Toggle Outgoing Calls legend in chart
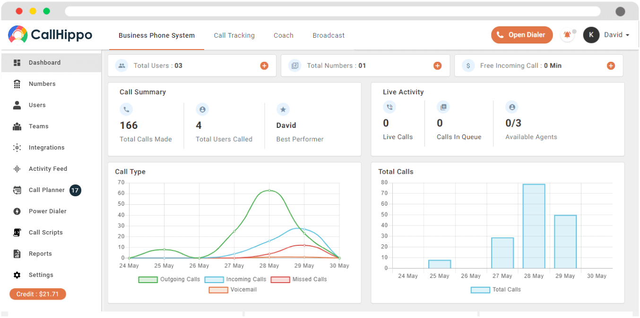Viewport: 640px width, 318px height. pyautogui.click(x=169, y=279)
